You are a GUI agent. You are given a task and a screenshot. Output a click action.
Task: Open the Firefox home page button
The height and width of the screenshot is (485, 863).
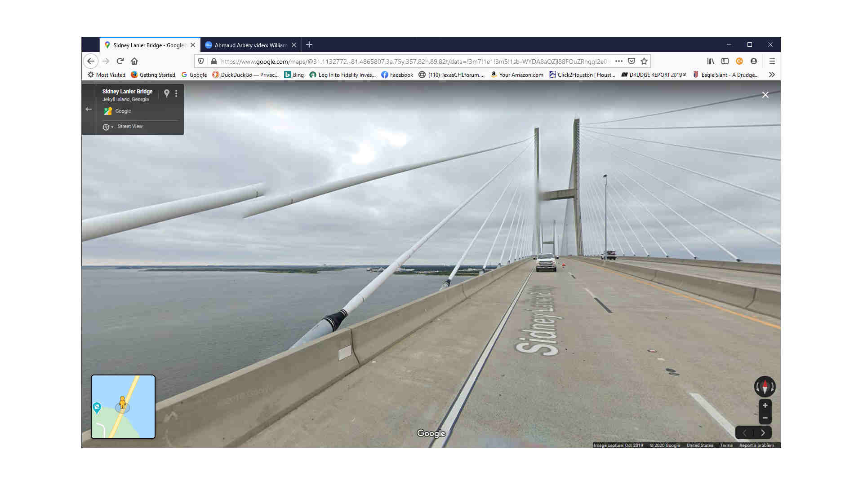coord(134,61)
